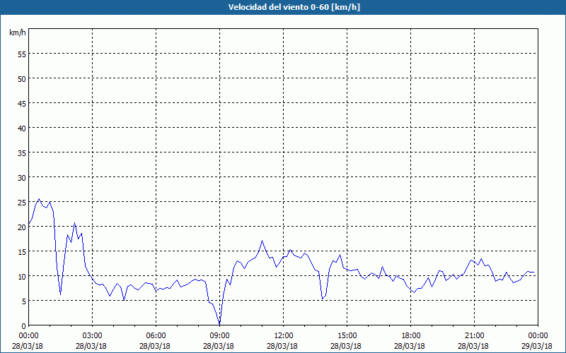Select the '45' y-axis tick label
The image size is (566, 353).
pyautogui.click(x=22, y=103)
